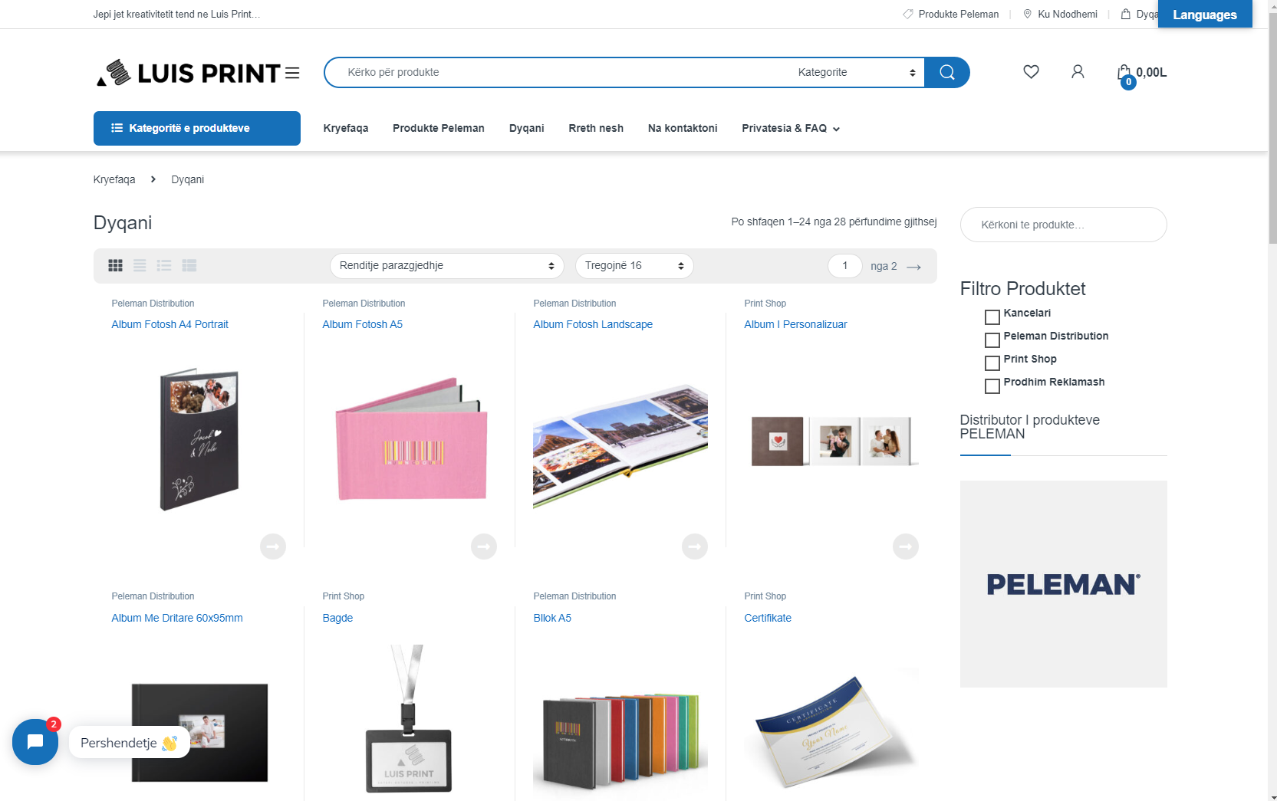Check the Kancelari filter
Image resolution: width=1277 pixels, height=801 pixels.
[992, 317]
